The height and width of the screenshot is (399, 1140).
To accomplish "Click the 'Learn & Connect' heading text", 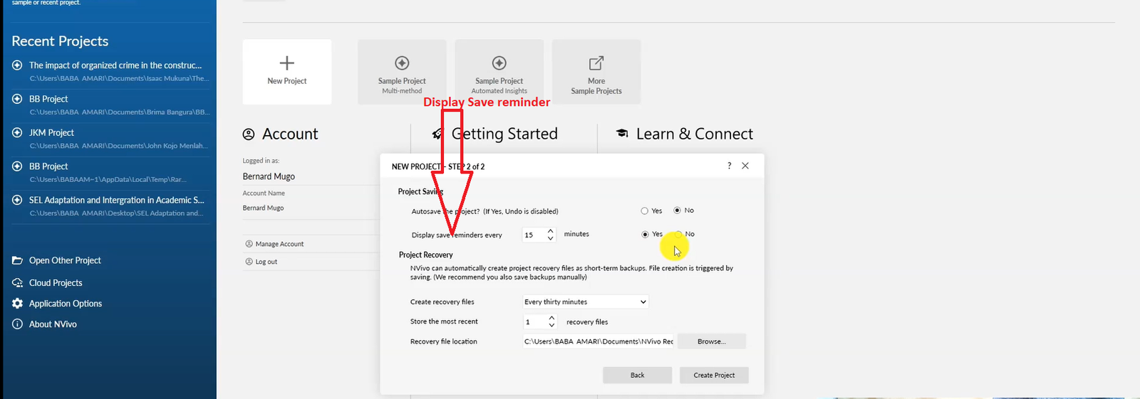I will pyautogui.click(x=694, y=134).
